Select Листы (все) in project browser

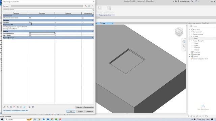tap(196, 52)
